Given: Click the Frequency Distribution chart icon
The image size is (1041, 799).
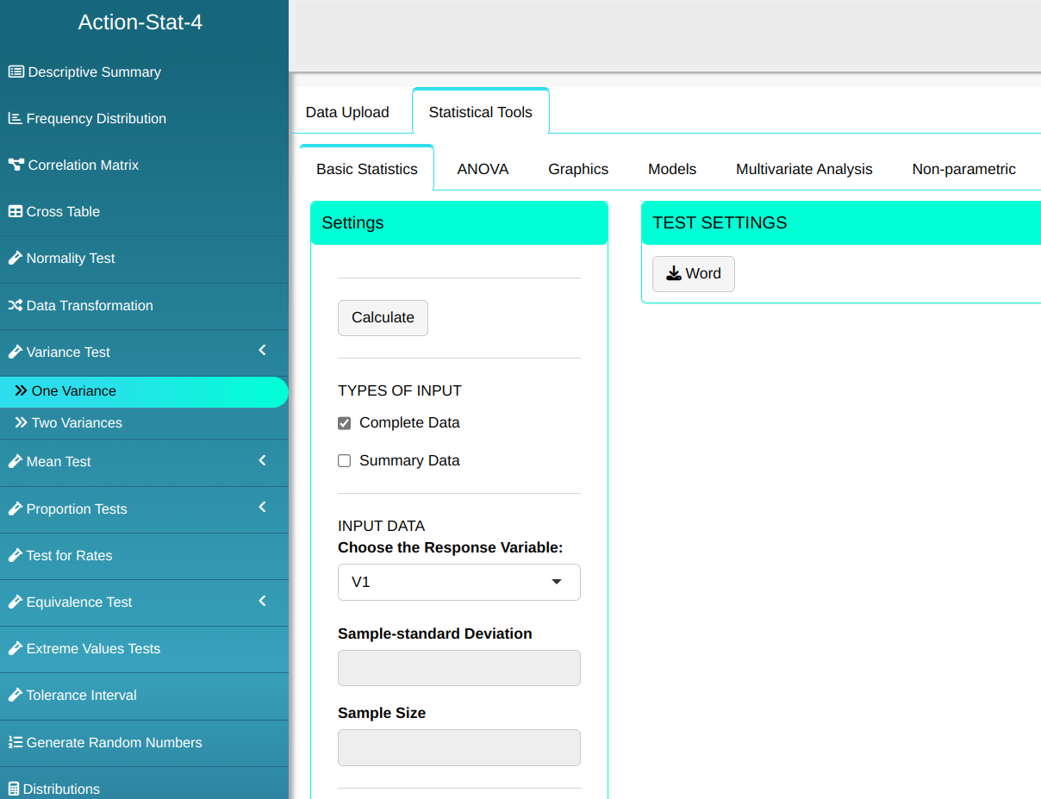Looking at the screenshot, I should (x=16, y=119).
